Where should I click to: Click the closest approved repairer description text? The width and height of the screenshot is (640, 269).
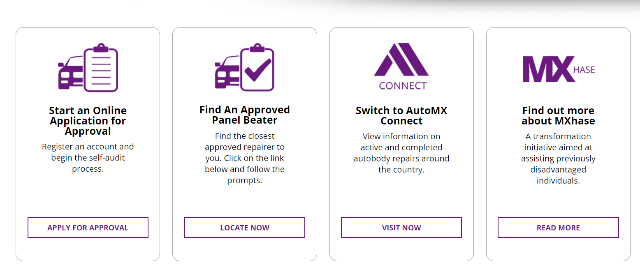244,158
